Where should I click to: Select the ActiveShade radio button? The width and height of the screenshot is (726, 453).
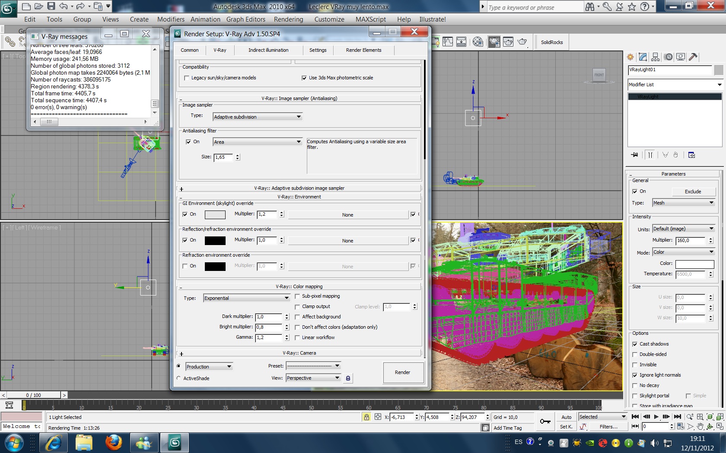point(179,378)
